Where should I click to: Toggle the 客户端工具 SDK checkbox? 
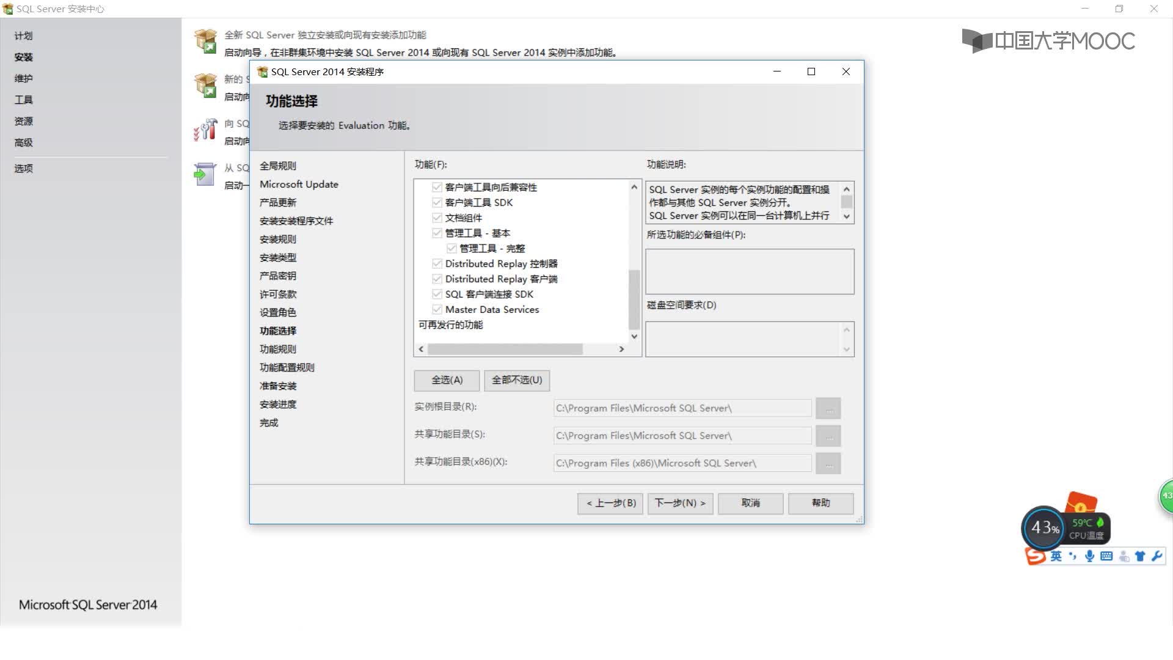(x=437, y=202)
